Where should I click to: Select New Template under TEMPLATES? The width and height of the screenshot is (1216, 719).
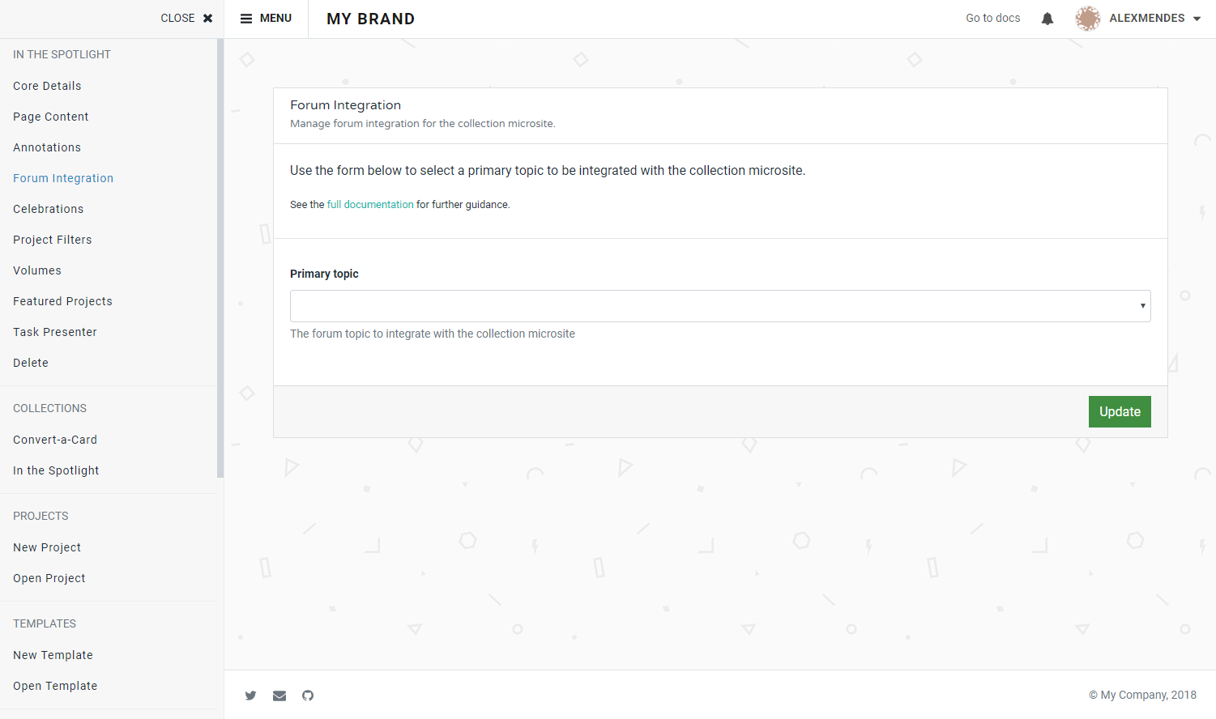[x=53, y=655]
